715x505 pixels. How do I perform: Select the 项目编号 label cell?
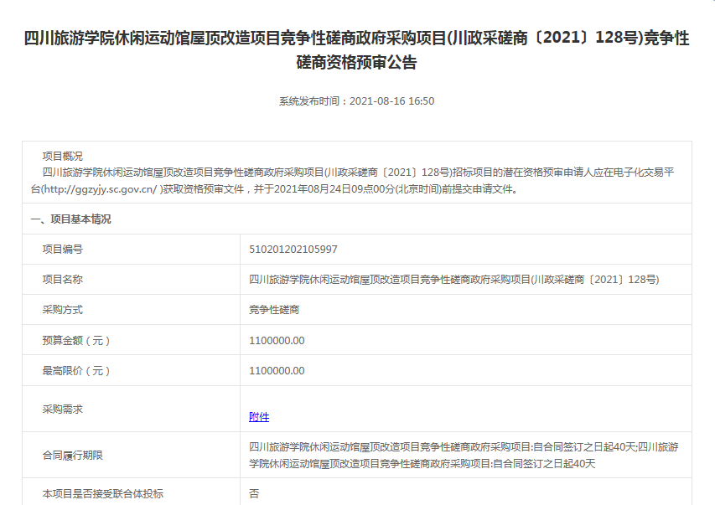(x=132, y=250)
